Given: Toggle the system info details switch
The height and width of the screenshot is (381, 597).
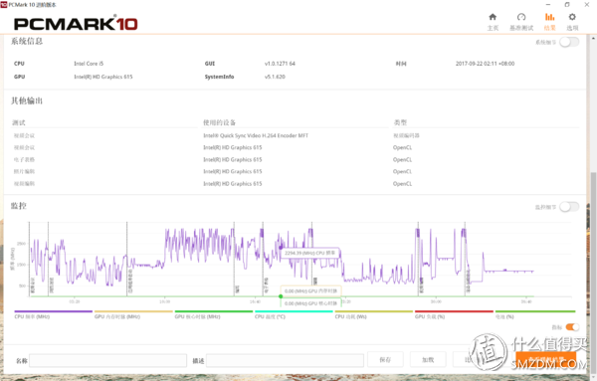Looking at the screenshot, I should pos(569,42).
